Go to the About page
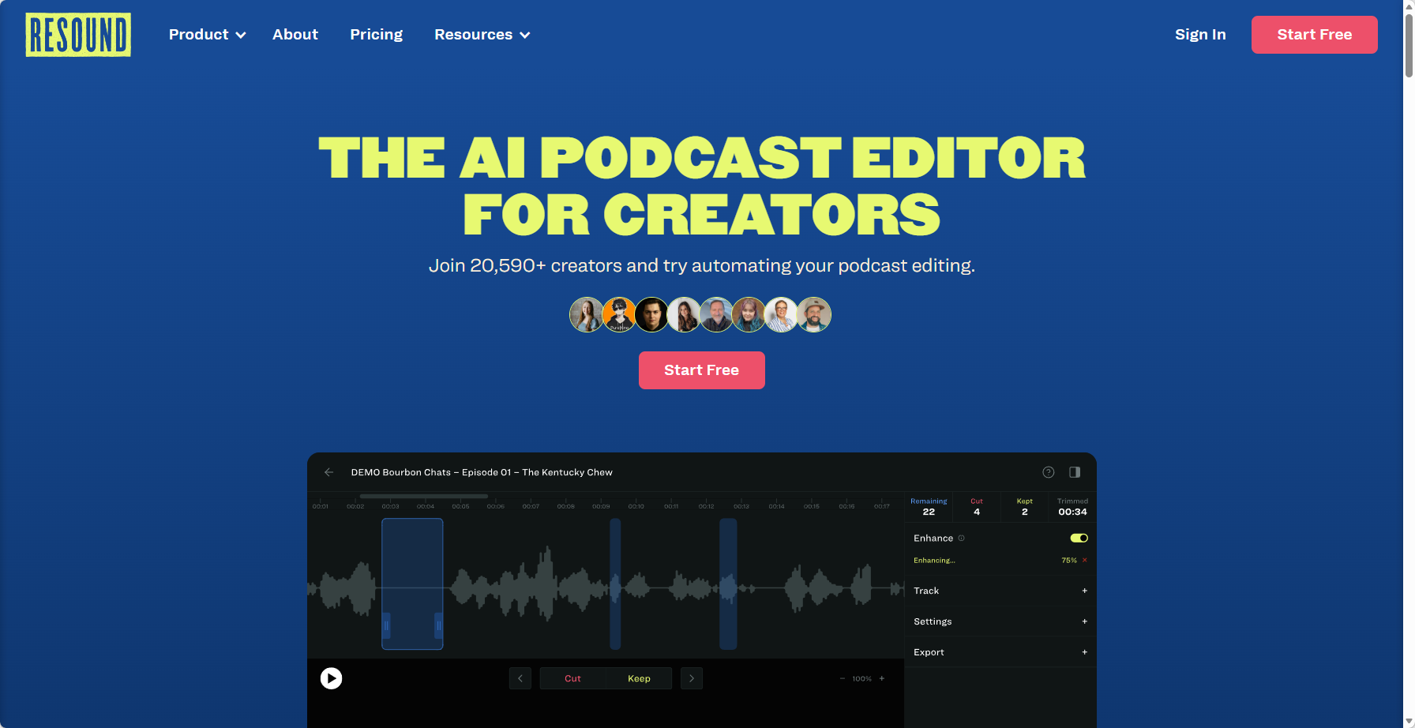This screenshot has height=728, width=1415. [x=295, y=35]
